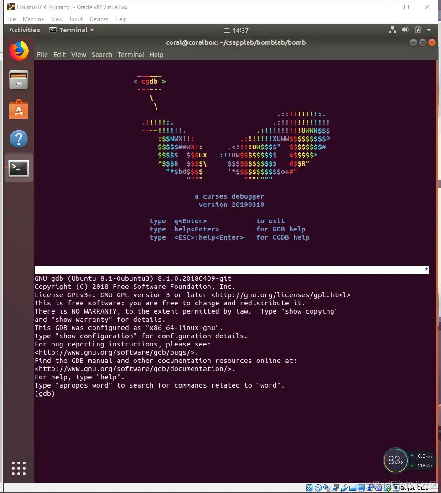The image size is (441, 493).
Task: Click VirtualBox optical disk status icon
Action: coord(318,488)
